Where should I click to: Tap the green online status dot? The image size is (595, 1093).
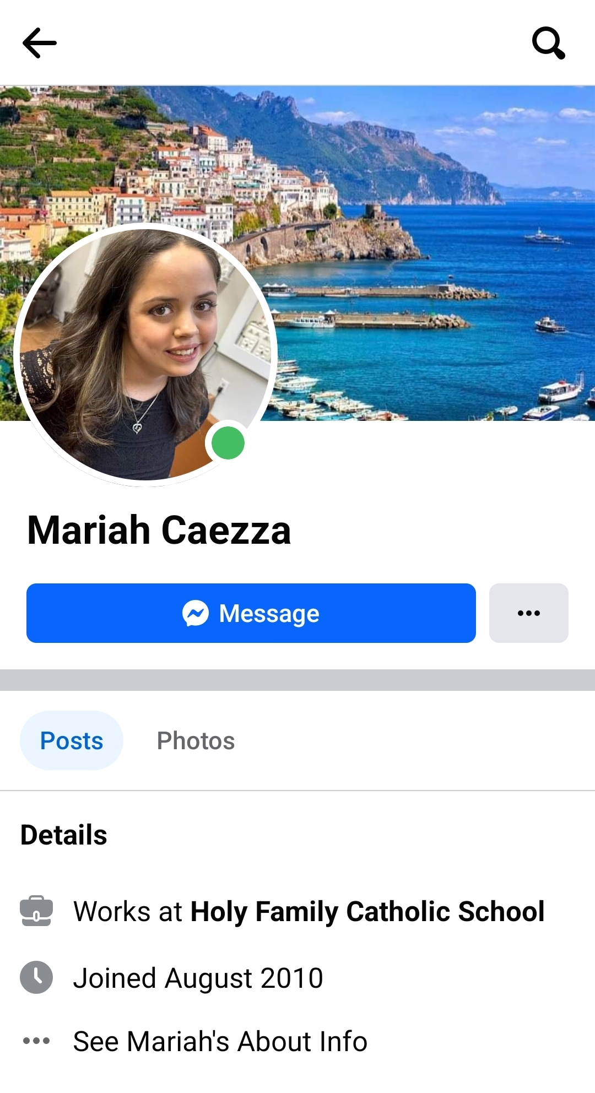[x=228, y=443]
